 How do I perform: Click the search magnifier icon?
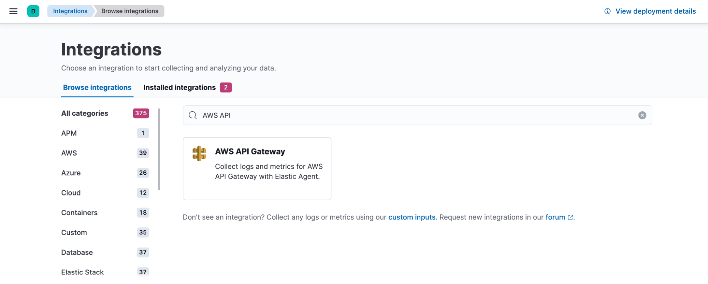pyautogui.click(x=193, y=115)
